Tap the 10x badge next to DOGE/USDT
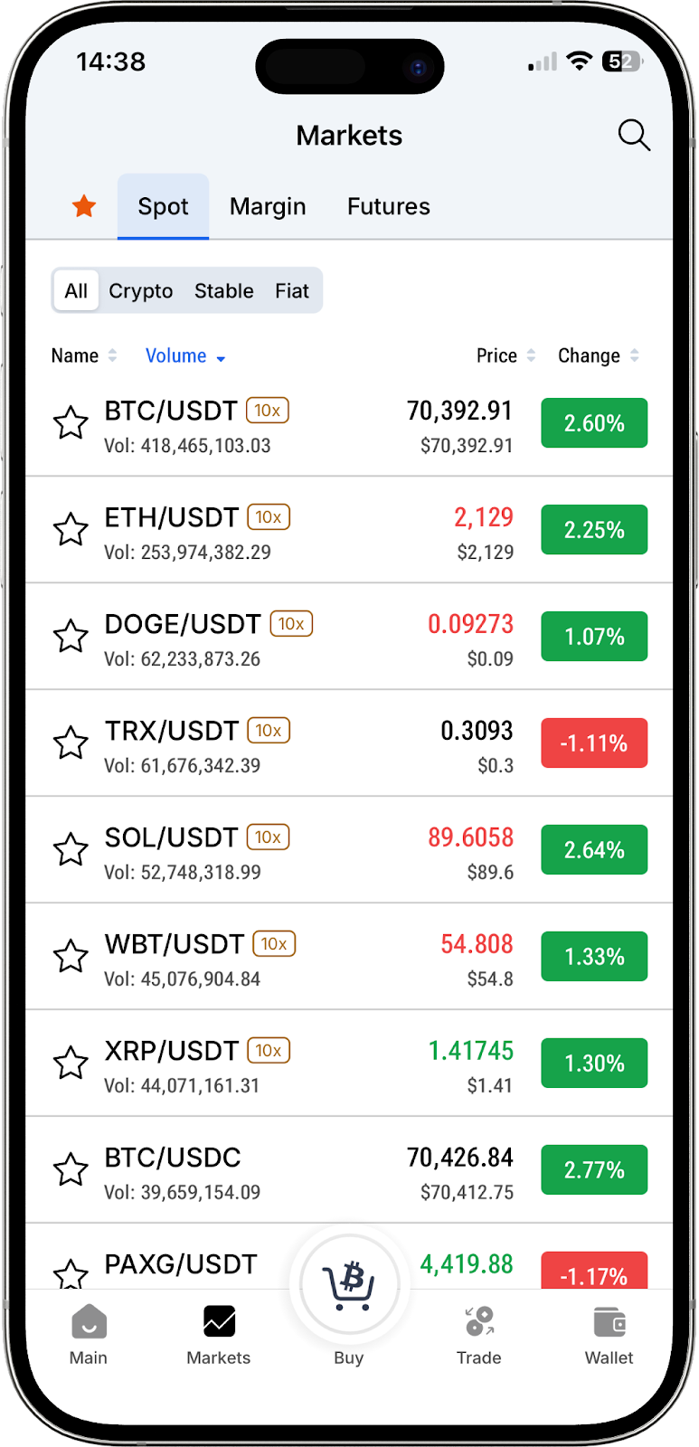 click(x=291, y=624)
